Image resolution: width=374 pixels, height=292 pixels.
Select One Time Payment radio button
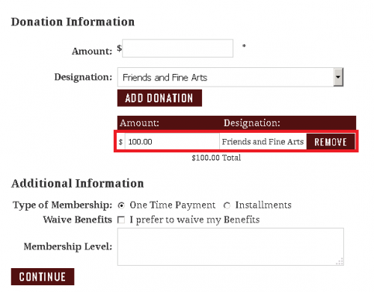(121, 205)
